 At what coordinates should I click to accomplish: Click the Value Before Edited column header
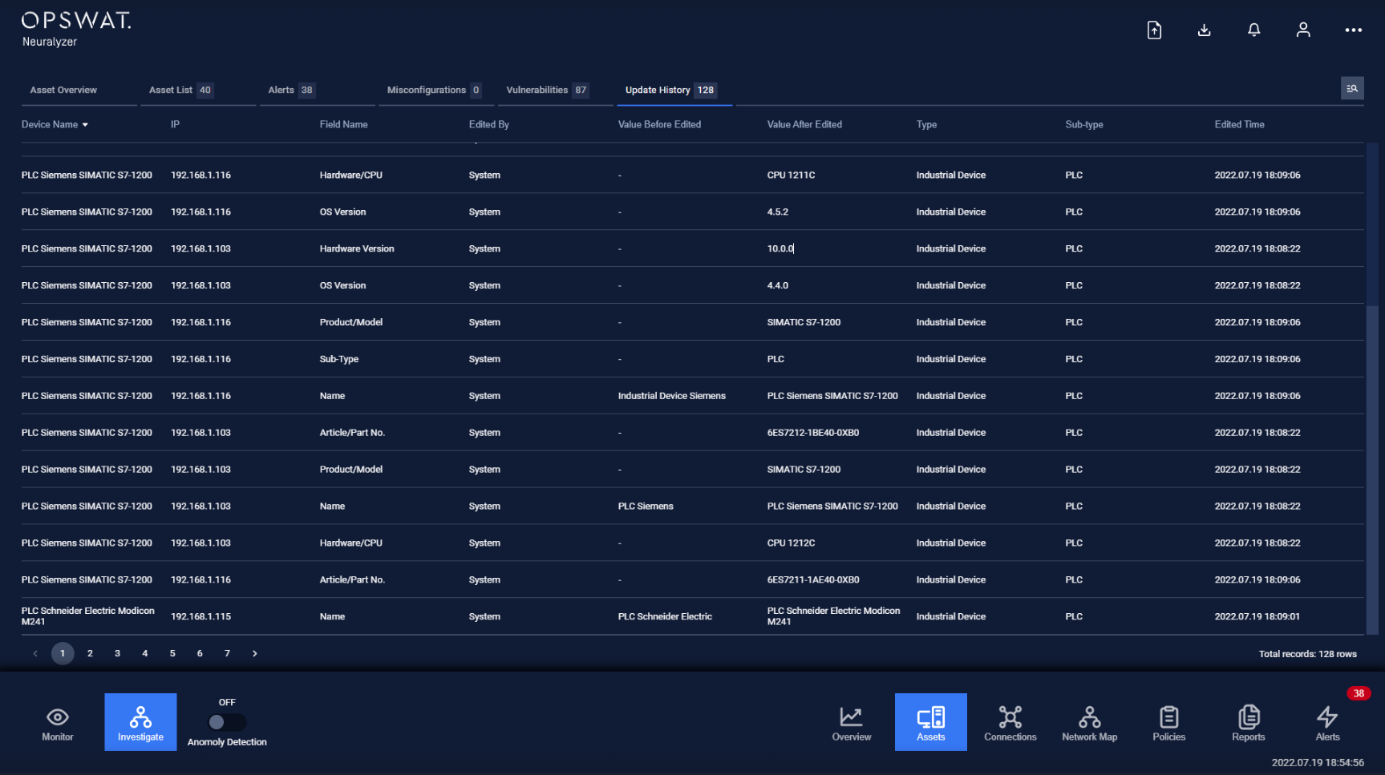[x=659, y=124]
